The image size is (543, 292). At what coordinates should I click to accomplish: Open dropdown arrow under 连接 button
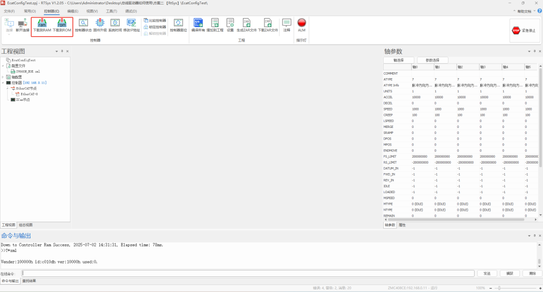pyautogui.click(x=9, y=34)
